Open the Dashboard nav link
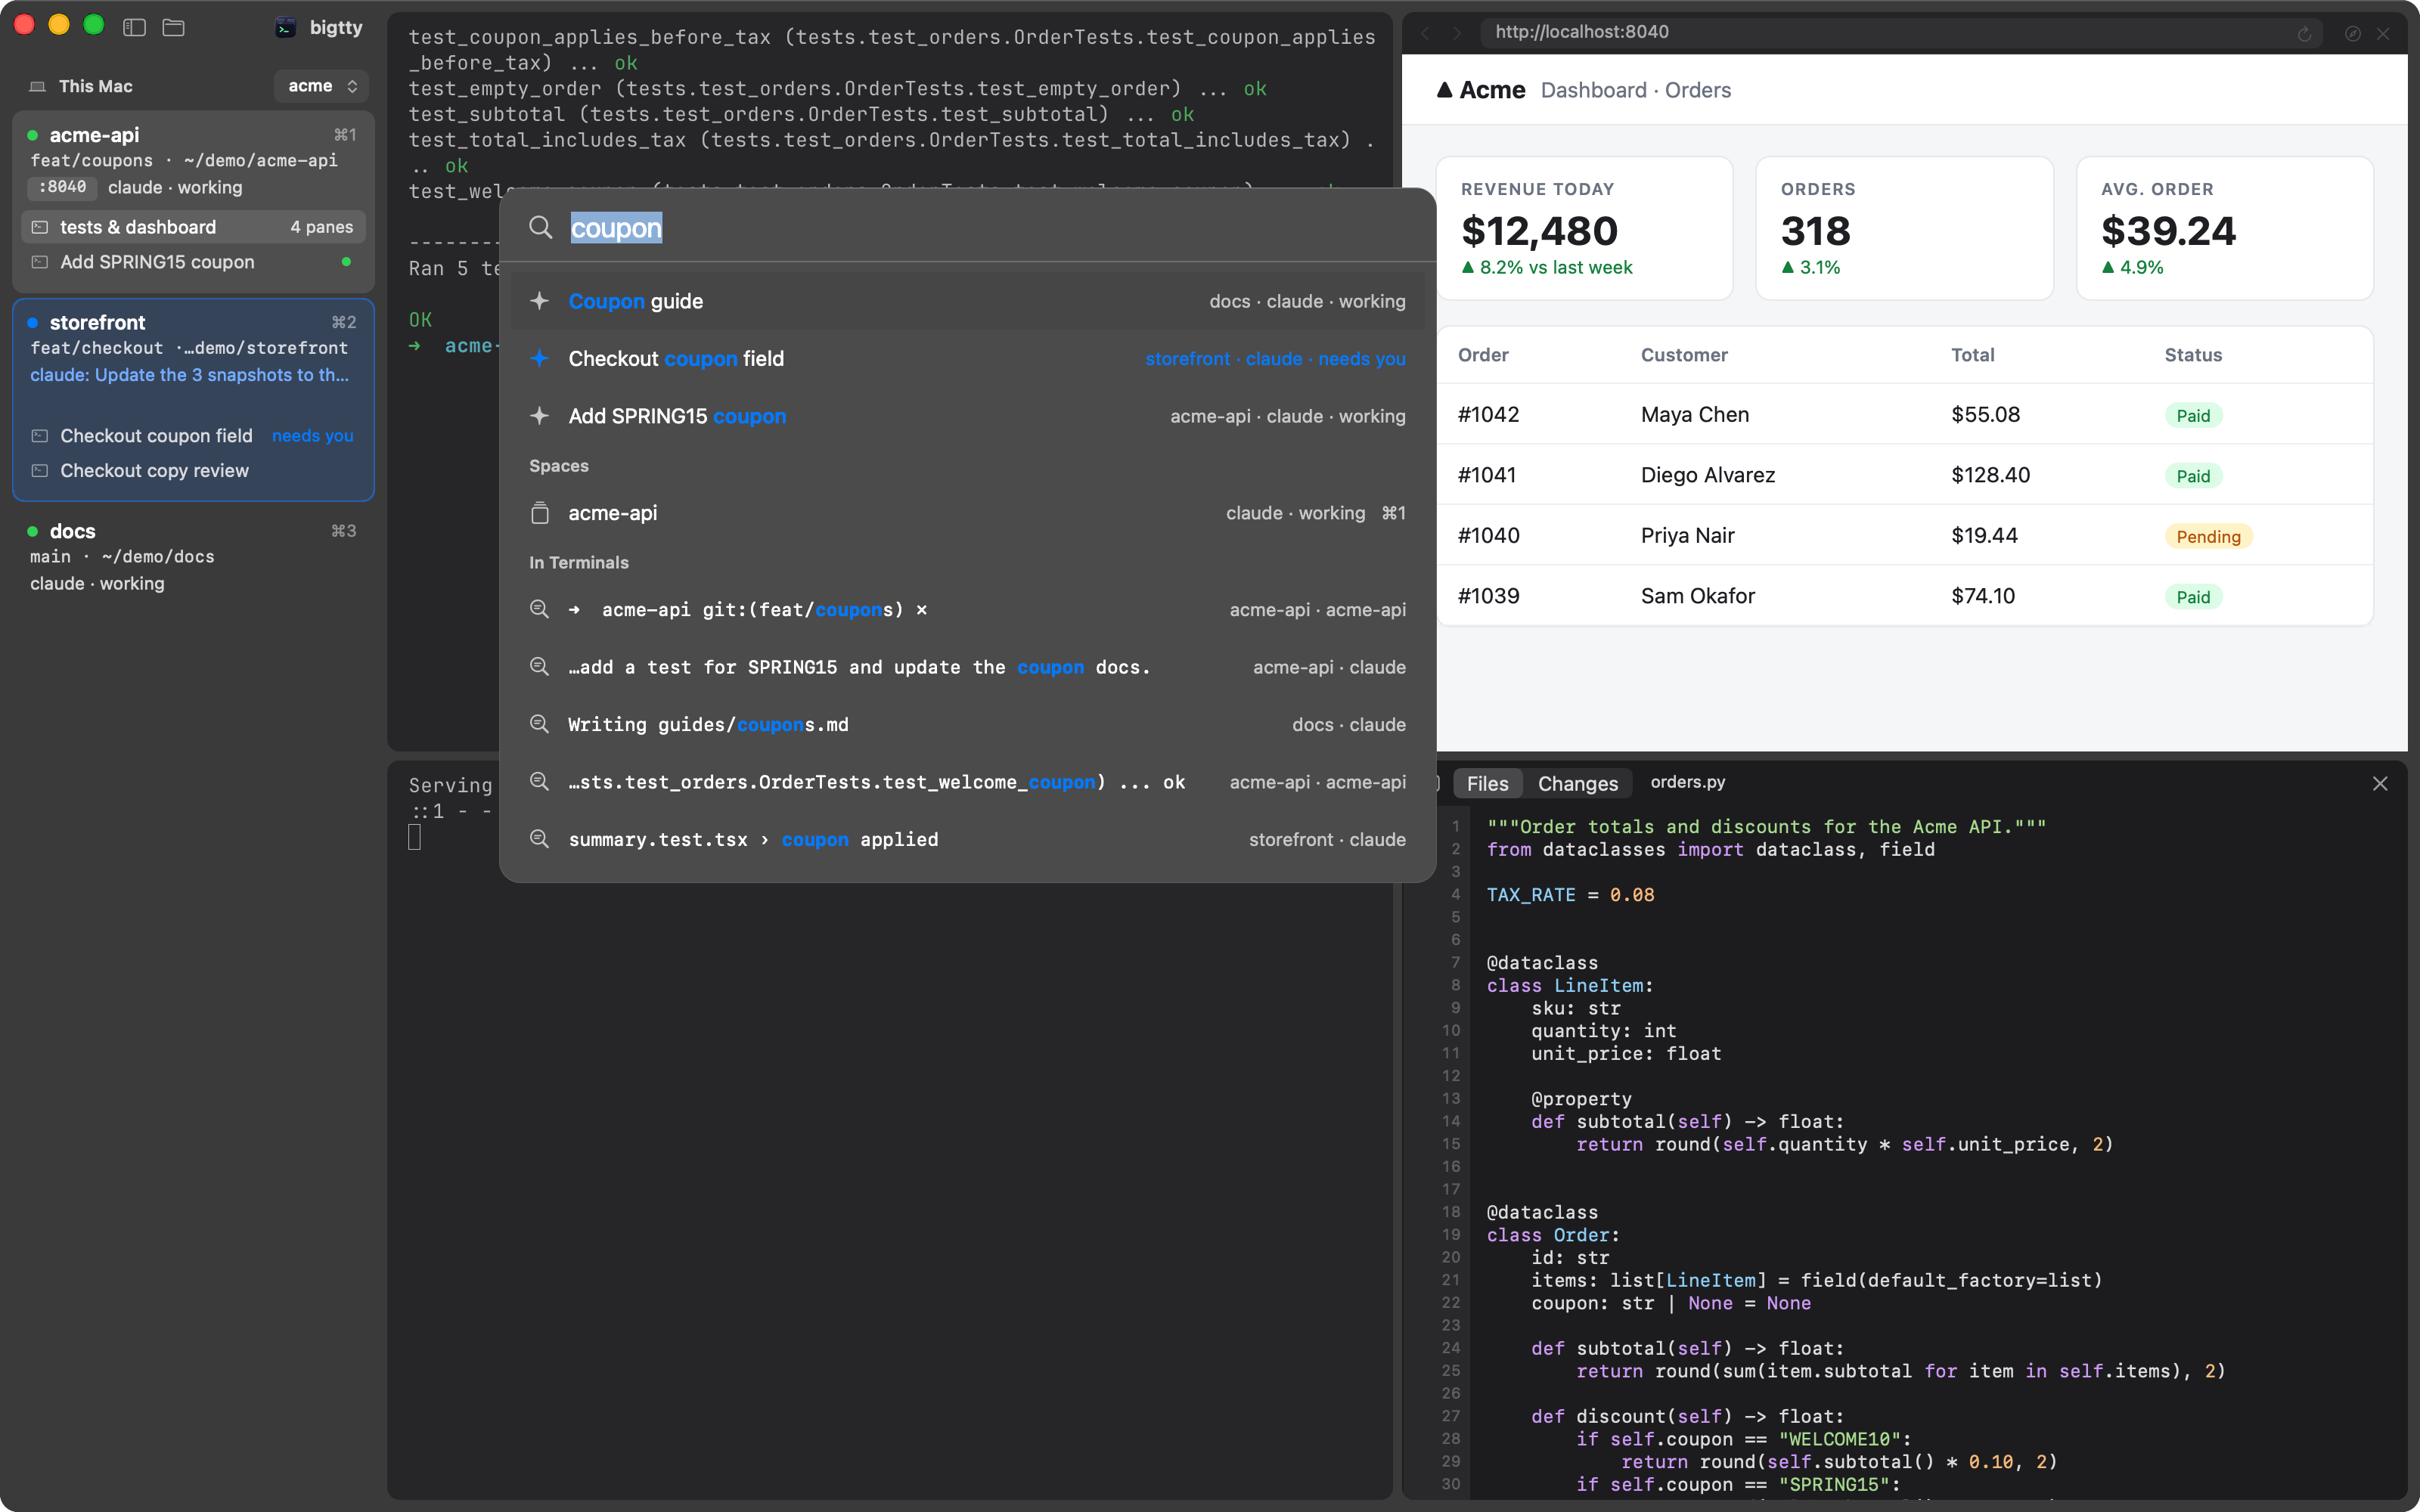Viewport: 2420px width, 1512px height. tap(1593, 90)
